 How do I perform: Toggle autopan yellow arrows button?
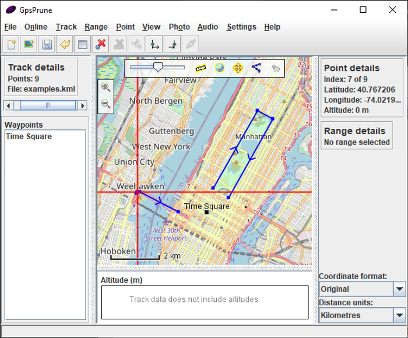coord(238,68)
